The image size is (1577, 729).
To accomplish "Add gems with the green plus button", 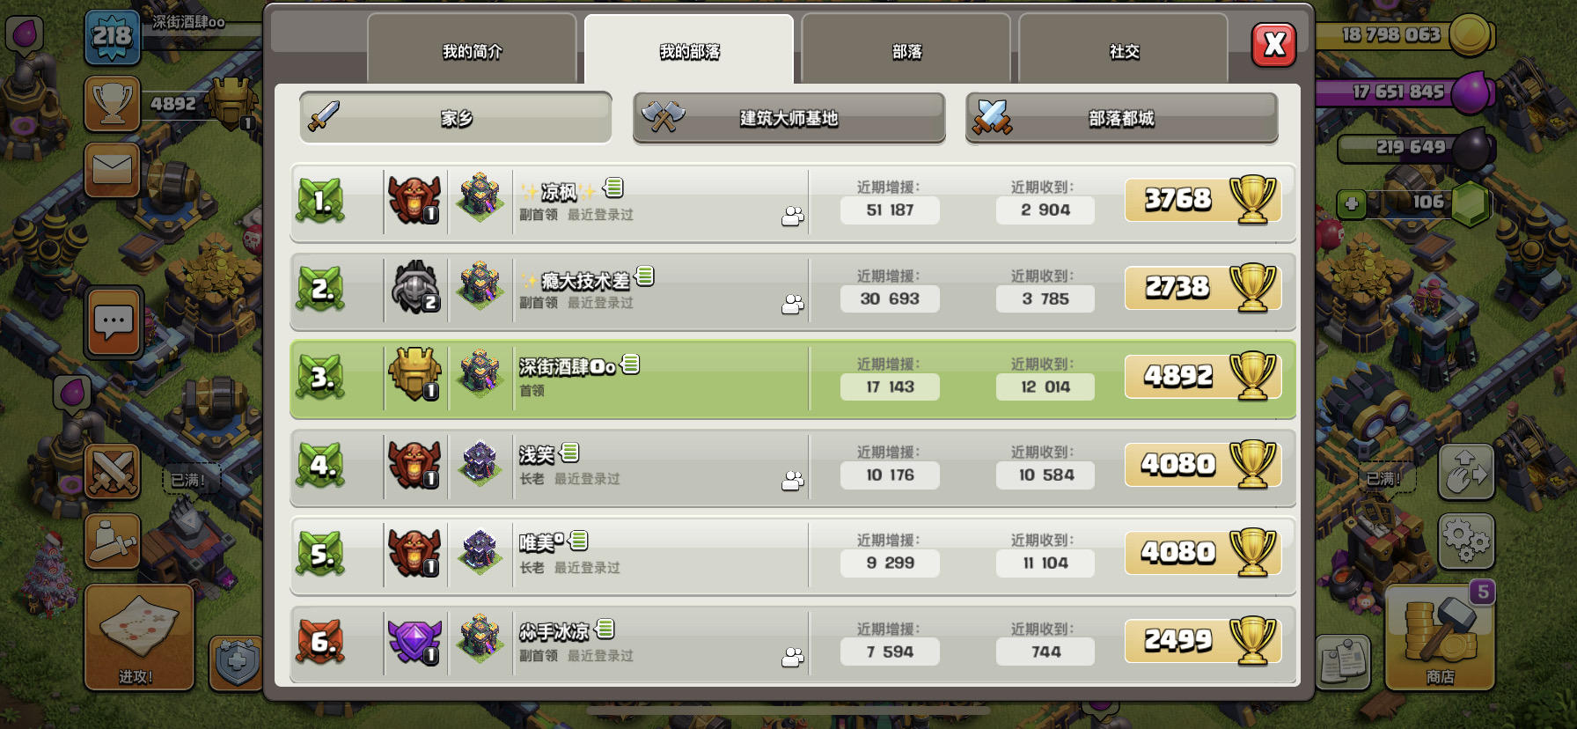I will point(1352,204).
